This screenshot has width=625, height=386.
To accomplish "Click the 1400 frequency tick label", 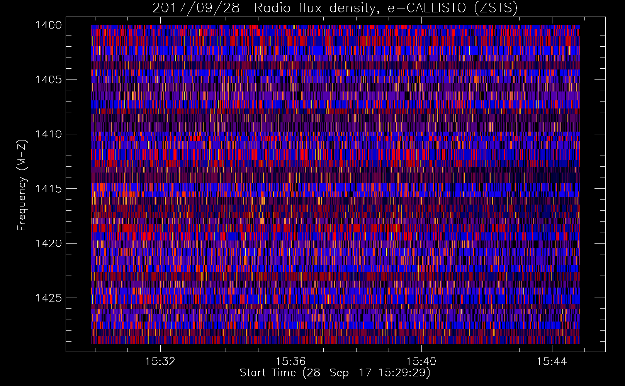I will click(48, 25).
